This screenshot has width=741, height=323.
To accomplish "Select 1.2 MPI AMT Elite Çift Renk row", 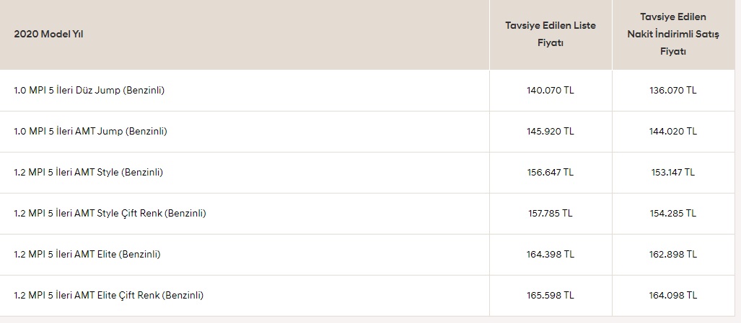I will tap(367, 295).
